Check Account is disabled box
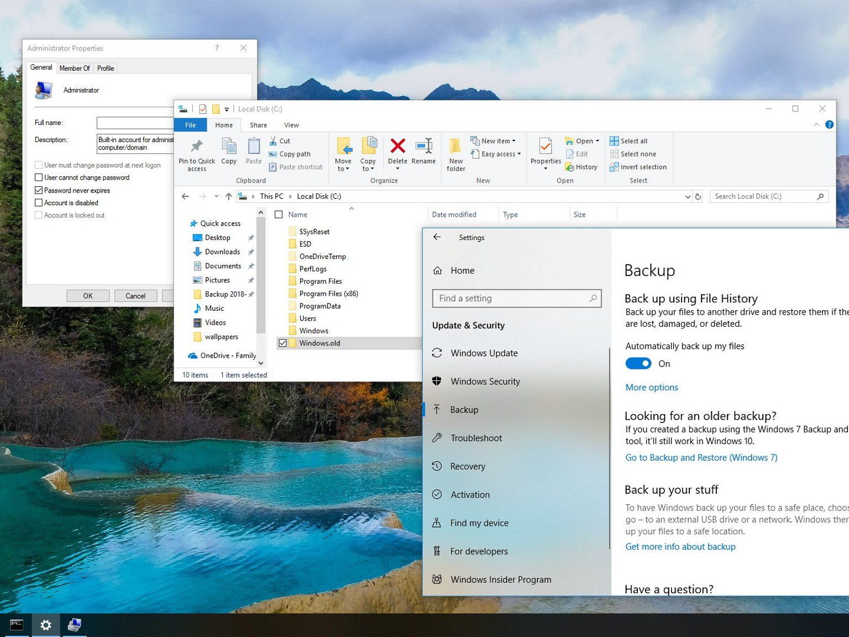Image resolution: width=849 pixels, height=637 pixels. click(x=39, y=203)
